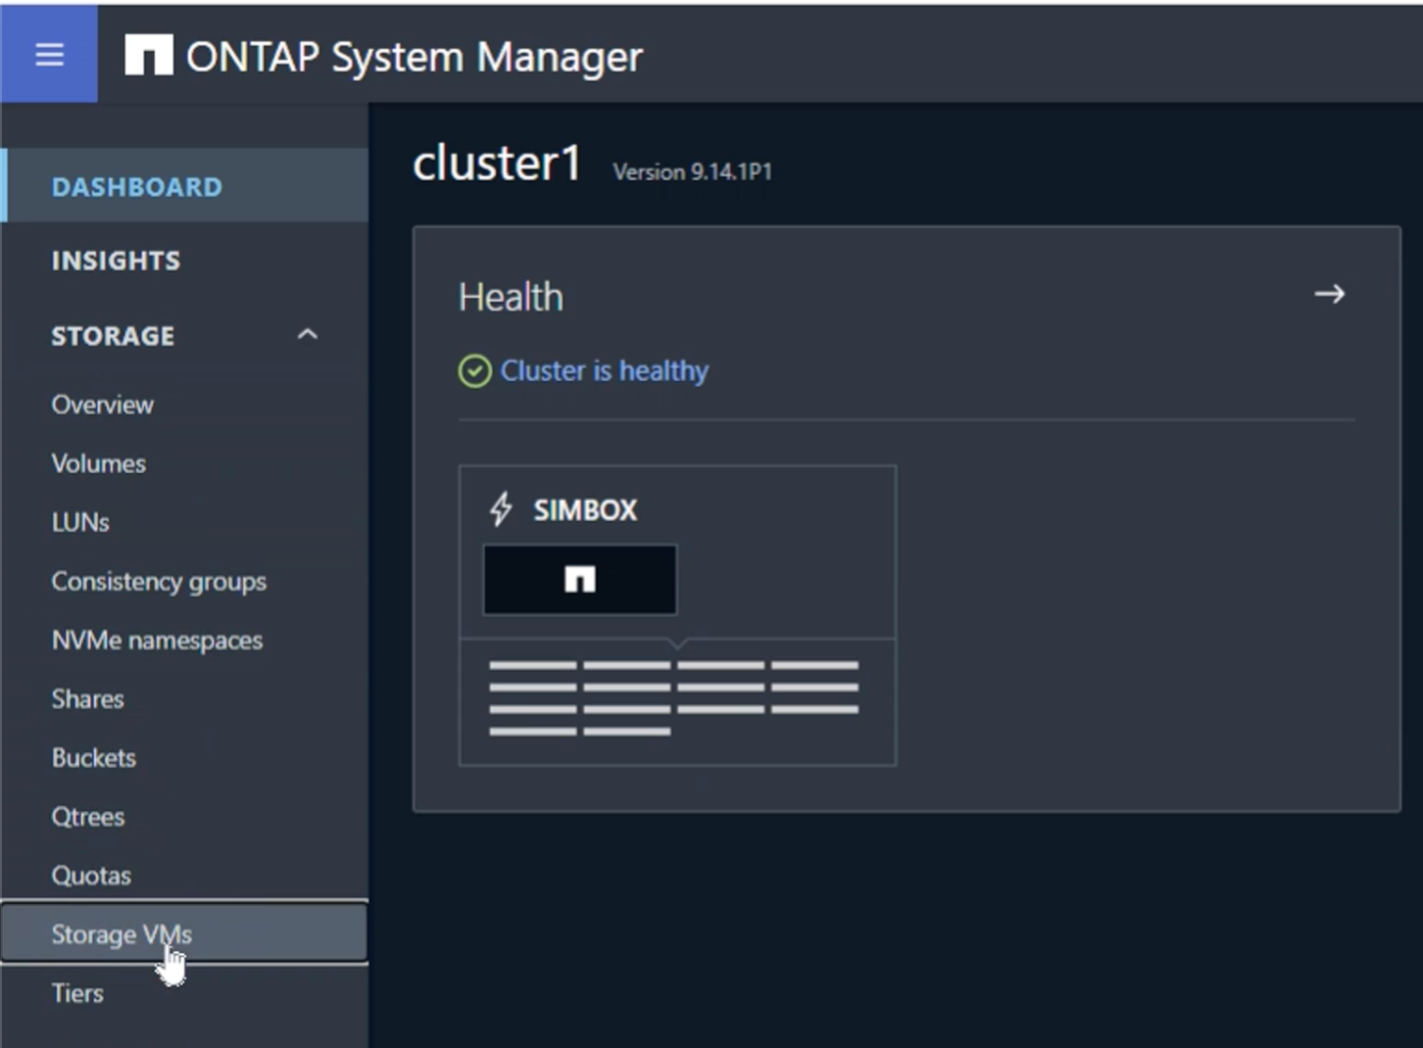Open the Dashboard menu item
The image size is (1423, 1048).
tap(137, 187)
